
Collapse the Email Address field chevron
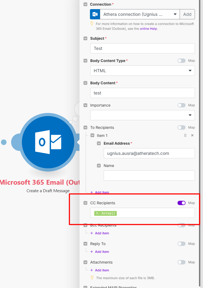click(99, 143)
